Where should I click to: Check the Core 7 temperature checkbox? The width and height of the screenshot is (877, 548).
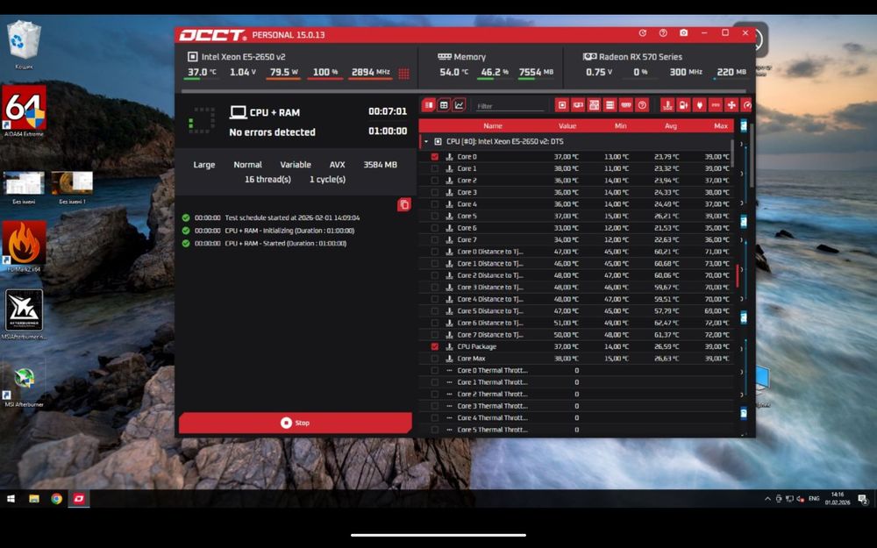point(435,239)
